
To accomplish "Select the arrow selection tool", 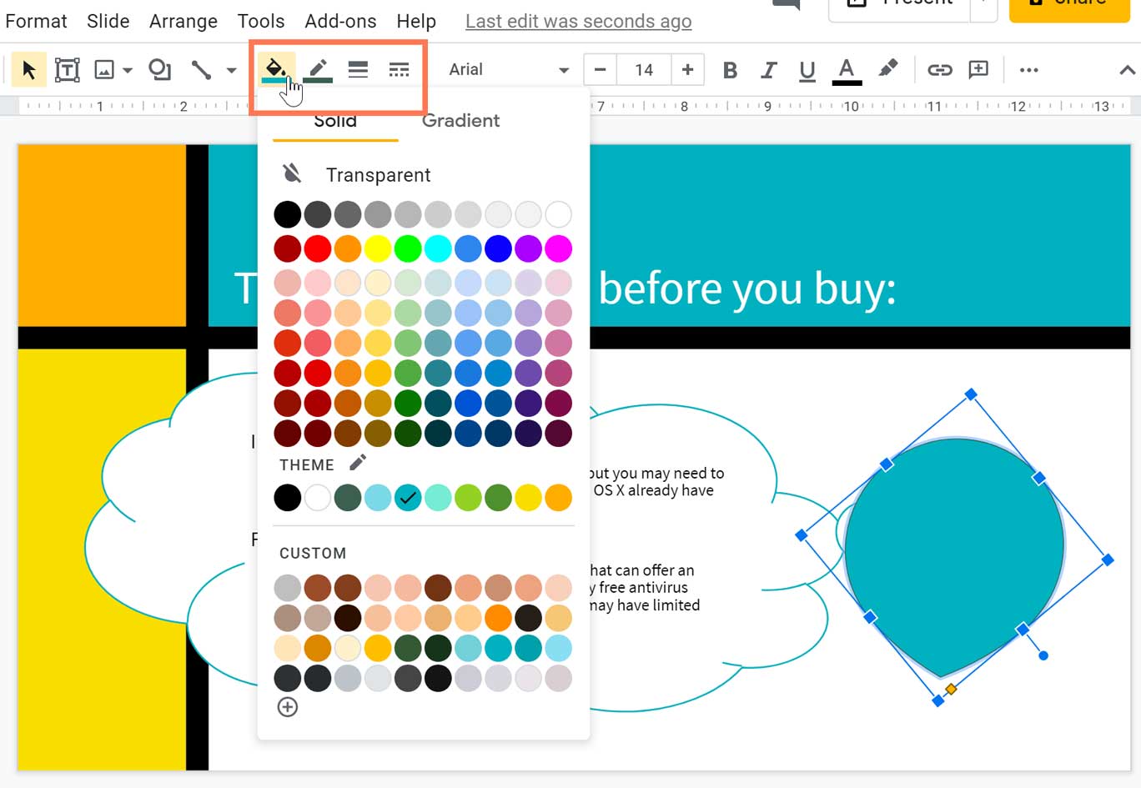I will (28, 69).
